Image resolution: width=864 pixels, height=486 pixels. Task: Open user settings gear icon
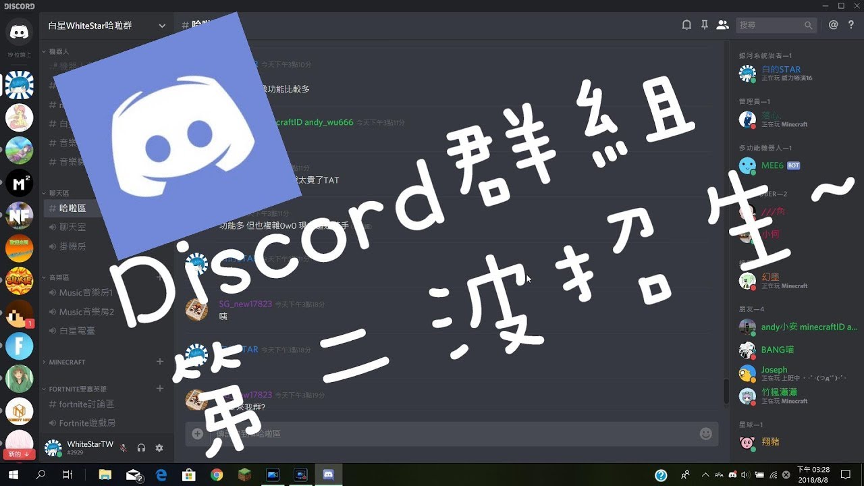pos(159,448)
